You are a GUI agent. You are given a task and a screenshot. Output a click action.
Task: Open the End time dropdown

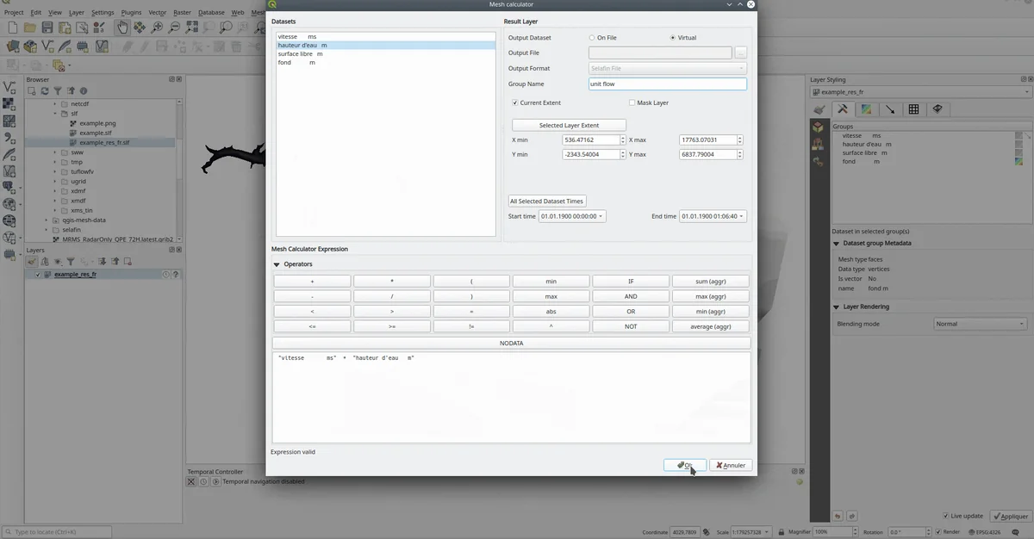[x=713, y=216]
